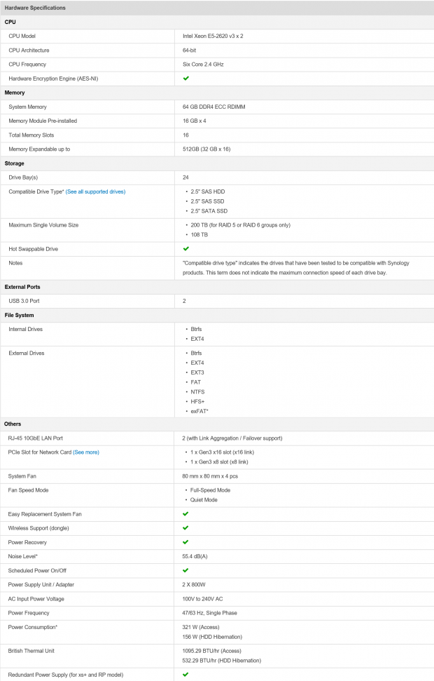Select the 64-bit architecture value
434x681 pixels.
point(190,50)
